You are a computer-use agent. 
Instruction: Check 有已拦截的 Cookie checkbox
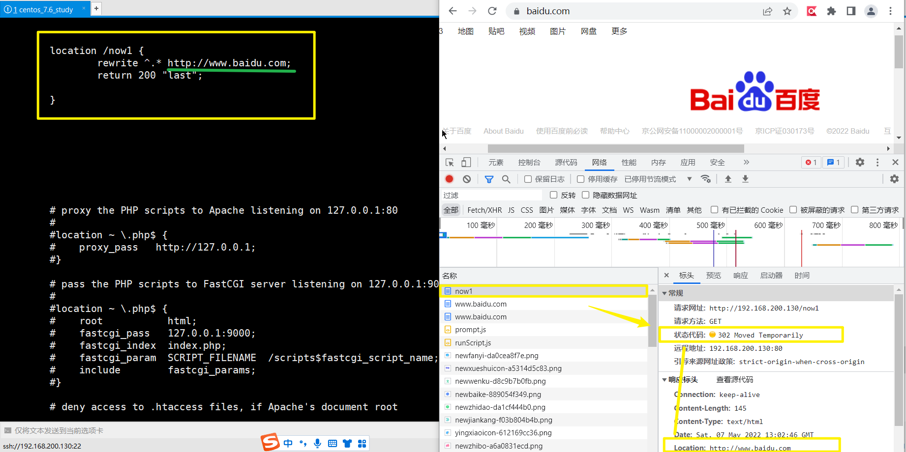(x=714, y=210)
